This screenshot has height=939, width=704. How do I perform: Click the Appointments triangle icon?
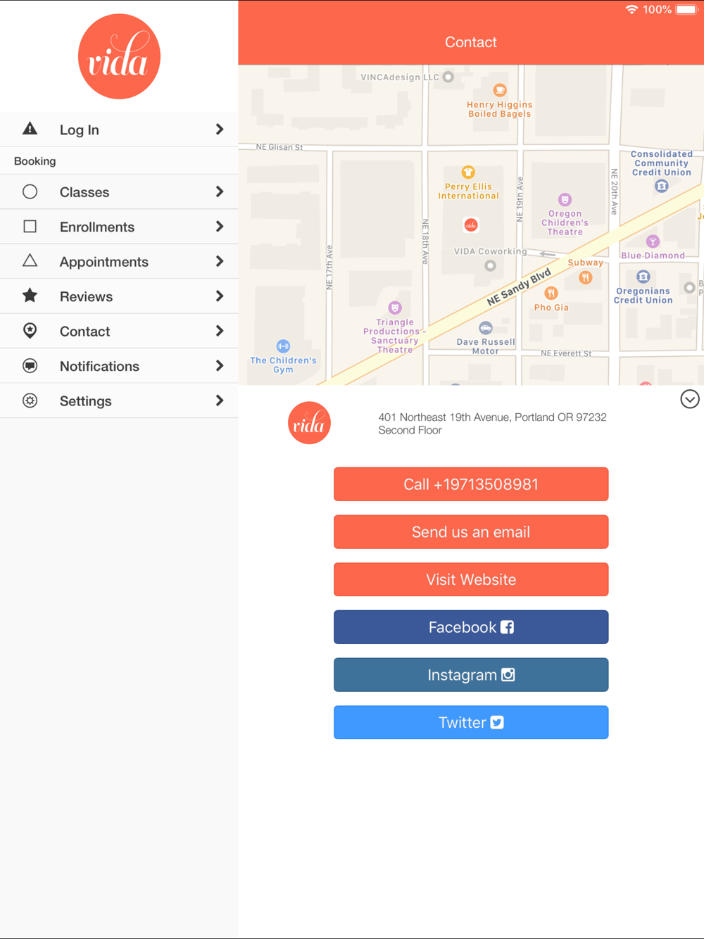30,260
